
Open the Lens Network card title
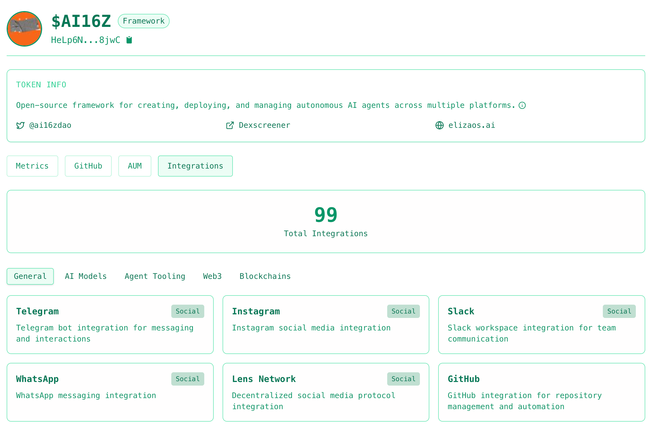[x=264, y=379]
